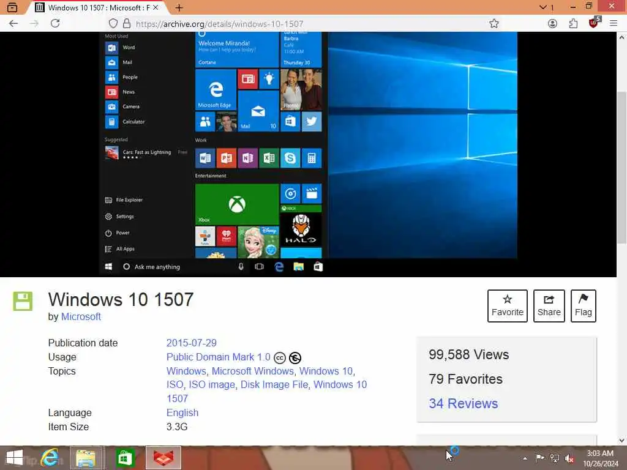Click the Favorite button
The width and height of the screenshot is (627, 470).
[507, 306]
